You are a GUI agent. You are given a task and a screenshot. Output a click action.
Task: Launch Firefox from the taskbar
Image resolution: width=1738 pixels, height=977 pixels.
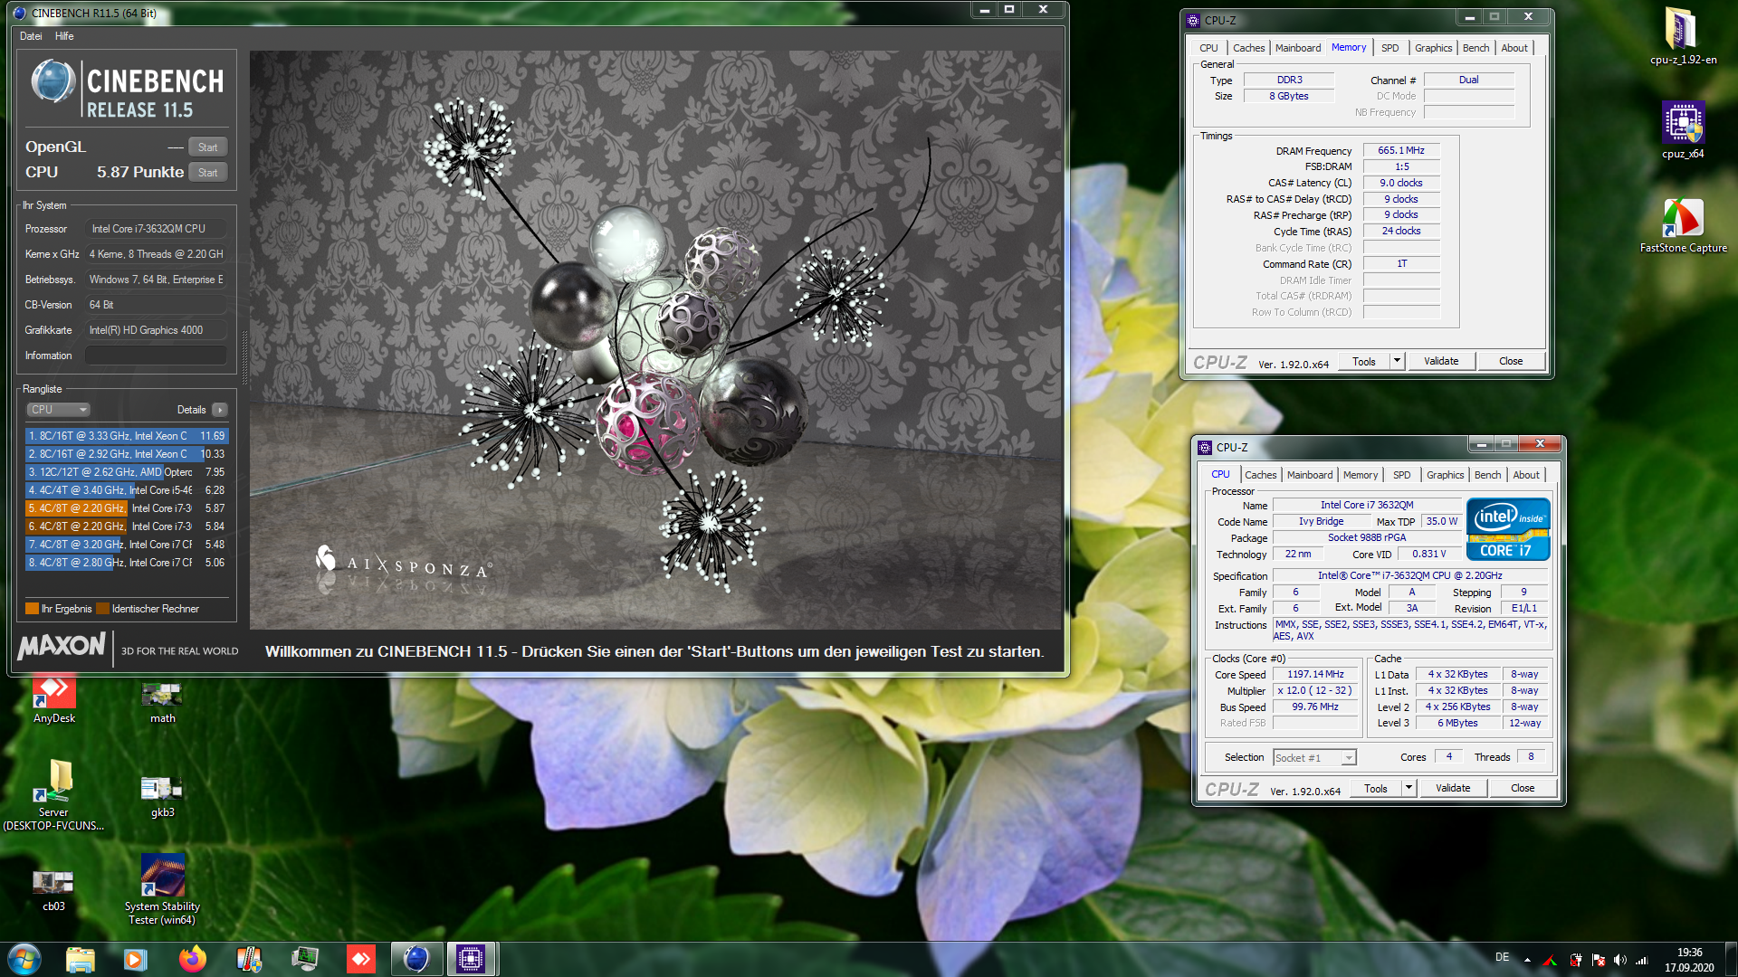coord(192,959)
